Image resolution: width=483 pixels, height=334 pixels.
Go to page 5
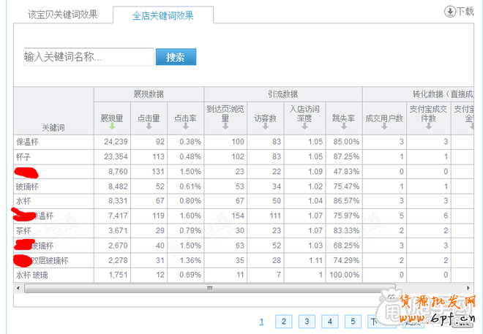click(x=353, y=322)
